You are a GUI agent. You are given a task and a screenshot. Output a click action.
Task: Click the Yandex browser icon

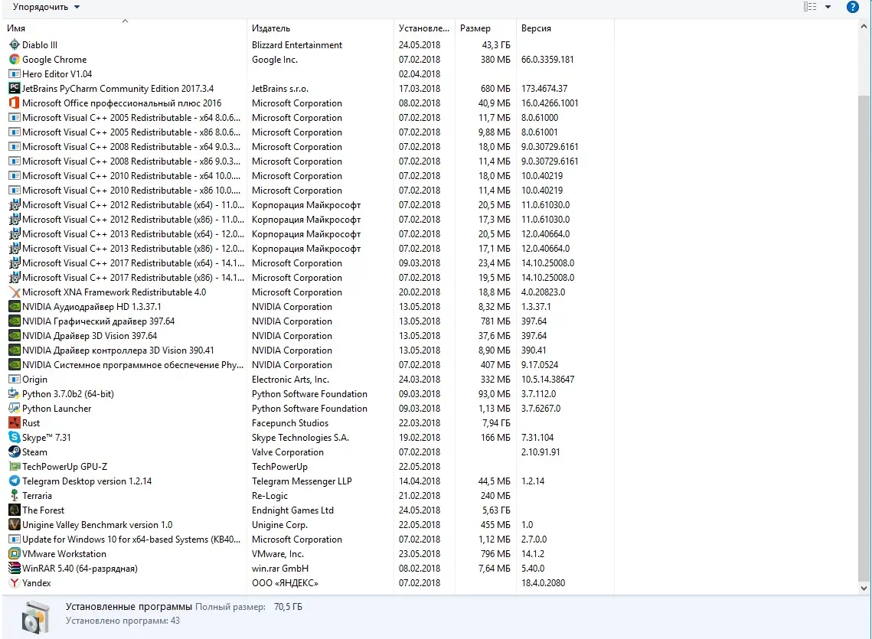(x=15, y=583)
